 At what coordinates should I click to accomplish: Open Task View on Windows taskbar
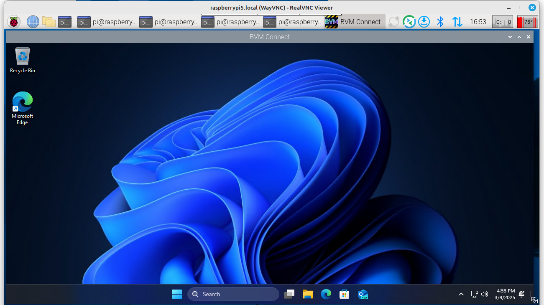pos(289,294)
